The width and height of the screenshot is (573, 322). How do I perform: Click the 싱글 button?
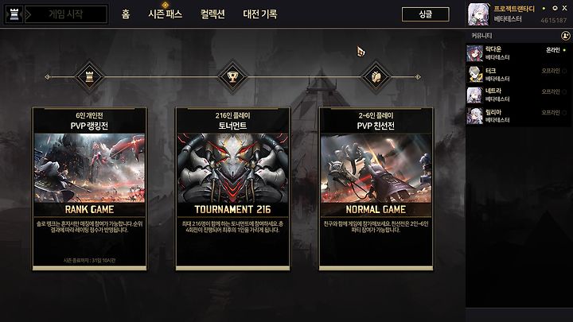[425, 14]
